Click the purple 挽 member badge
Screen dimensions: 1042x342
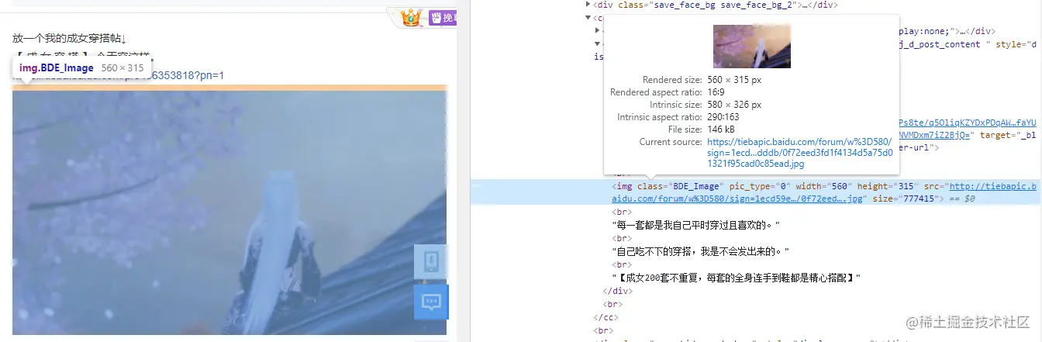point(443,17)
